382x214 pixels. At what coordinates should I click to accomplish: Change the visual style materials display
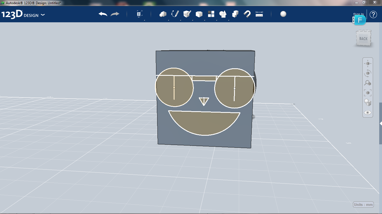click(x=368, y=103)
